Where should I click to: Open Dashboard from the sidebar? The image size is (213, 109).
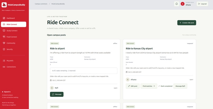13,18
